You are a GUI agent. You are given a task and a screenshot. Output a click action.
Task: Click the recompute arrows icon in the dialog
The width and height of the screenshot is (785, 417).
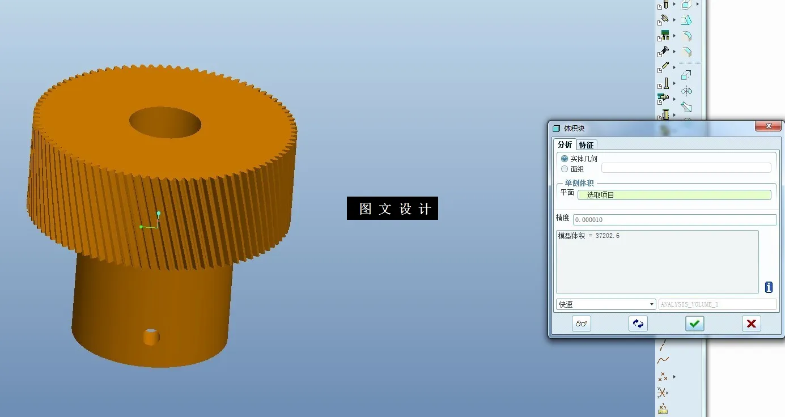pyautogui.click(x=638, y=324)
